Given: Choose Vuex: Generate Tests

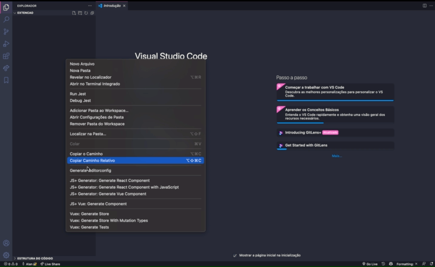Looking at the screenshot, I should coord(135,227).
